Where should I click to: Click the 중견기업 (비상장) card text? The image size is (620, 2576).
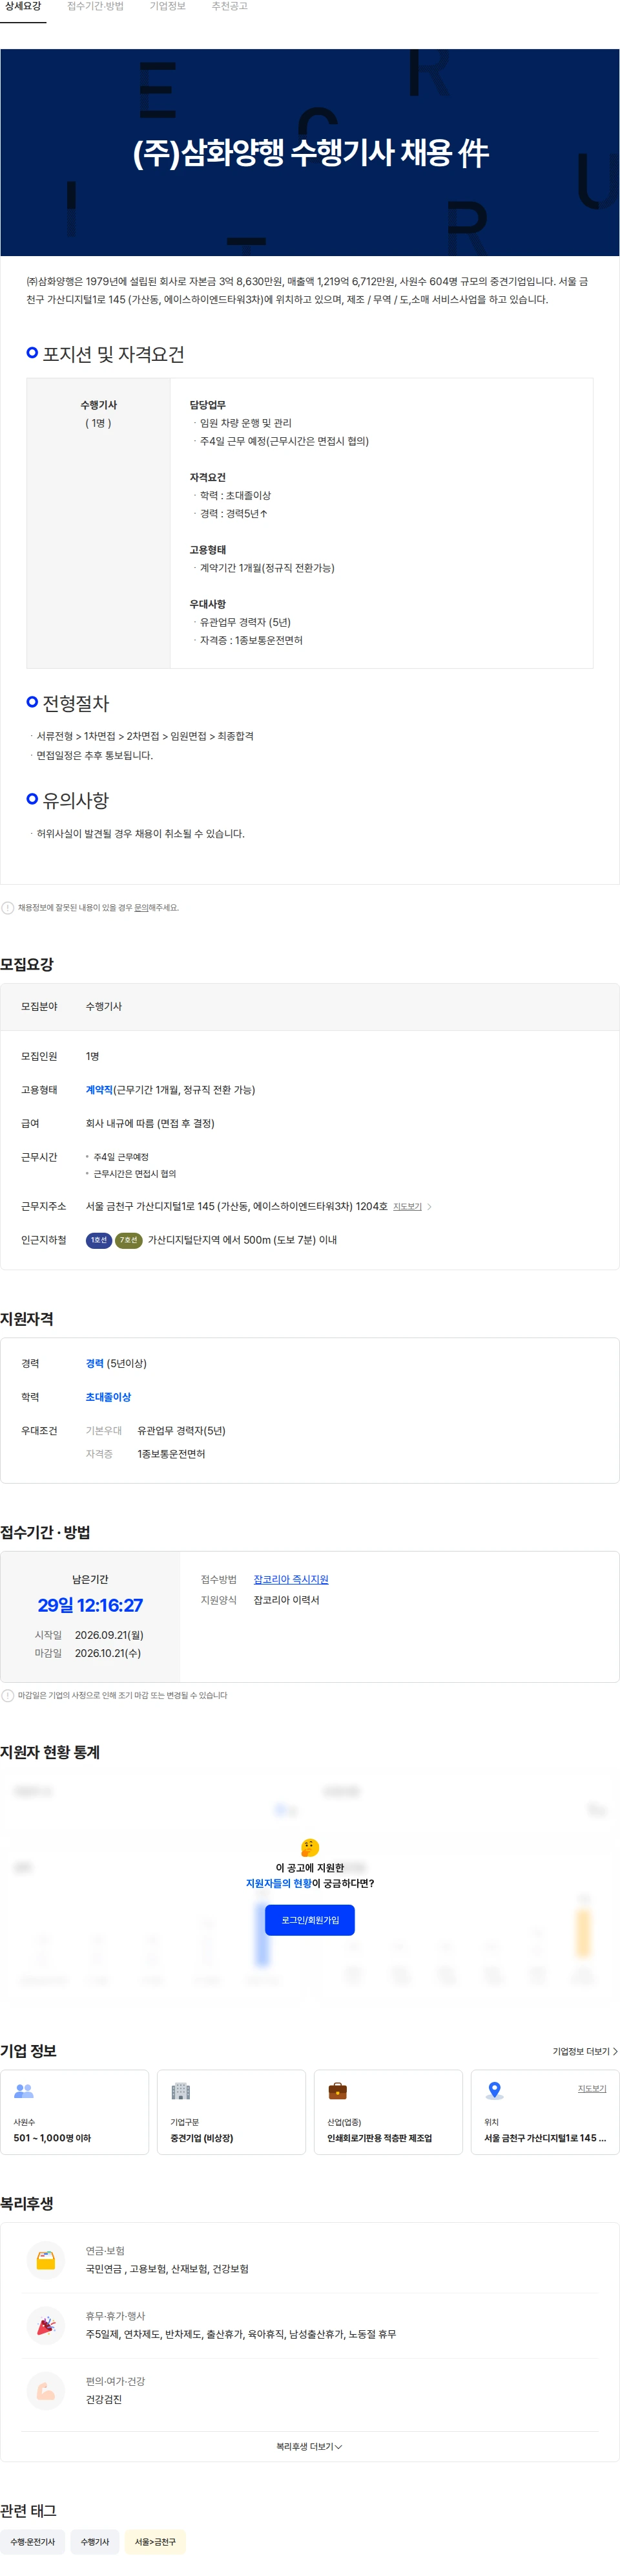[201, 2138]
